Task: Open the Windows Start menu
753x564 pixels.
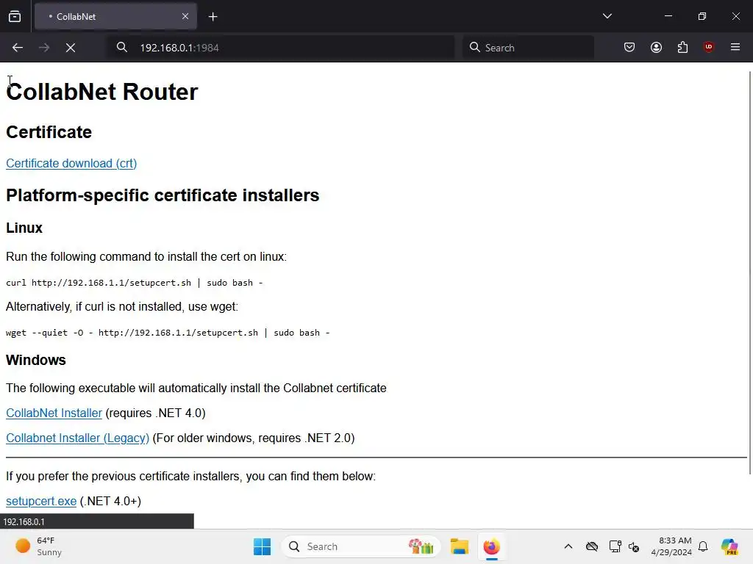Action: click(x=263, y=546)
